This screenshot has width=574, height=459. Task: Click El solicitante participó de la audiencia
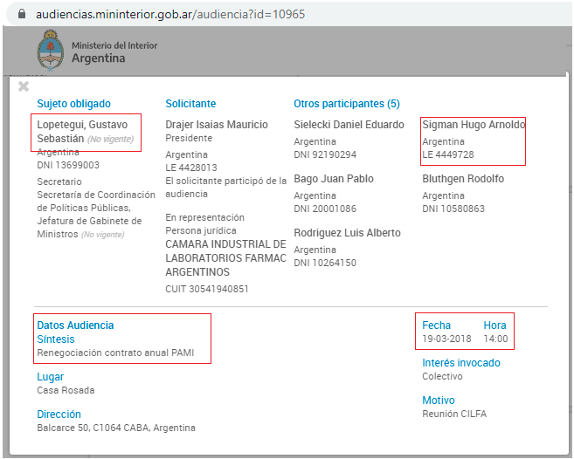coord(226,188)
